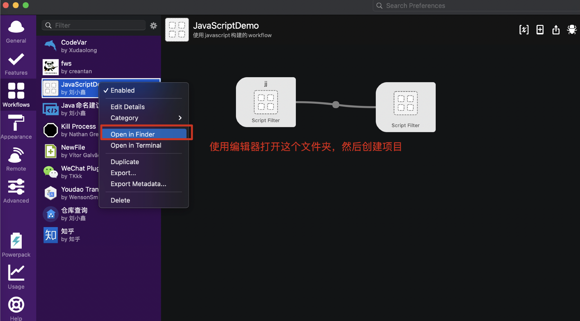
Task: Click the workflow debugger bug icon
Action: [572, 30]
